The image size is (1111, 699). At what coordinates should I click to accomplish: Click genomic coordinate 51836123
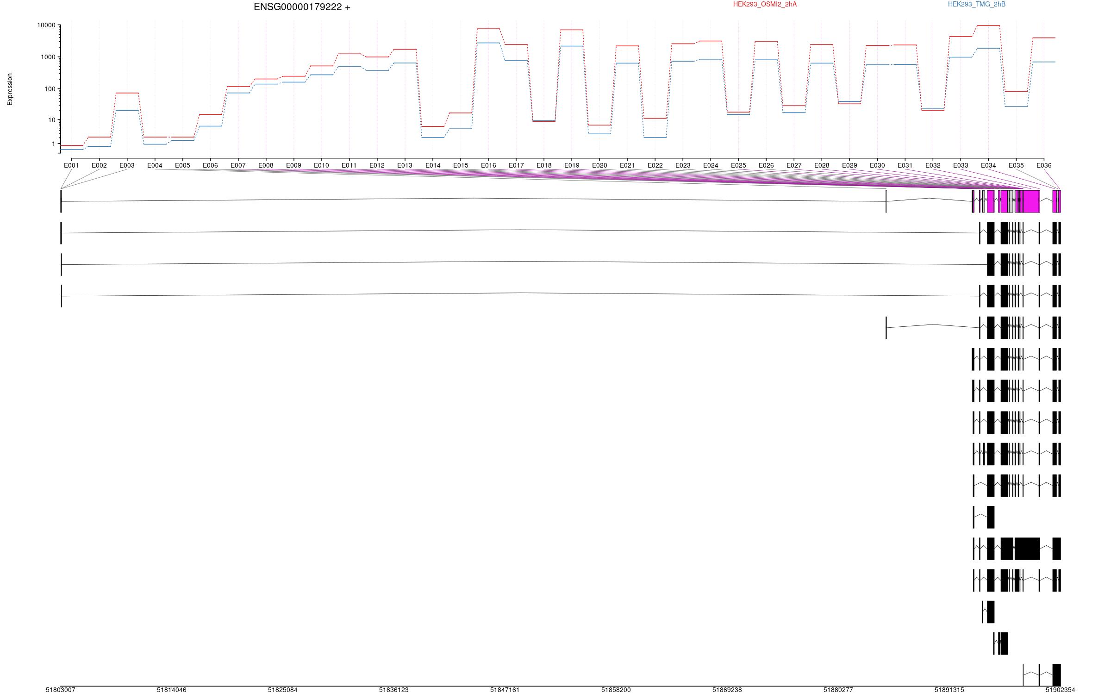394,690
